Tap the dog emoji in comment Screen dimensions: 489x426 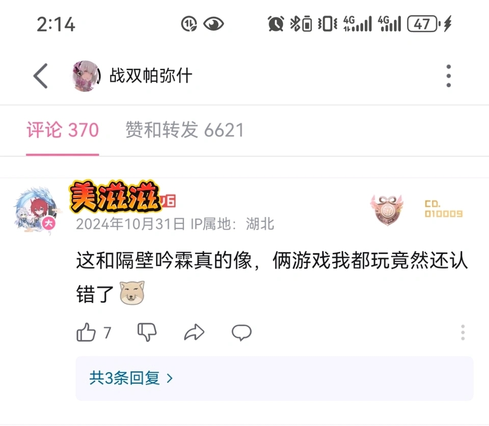coord(132,293)
